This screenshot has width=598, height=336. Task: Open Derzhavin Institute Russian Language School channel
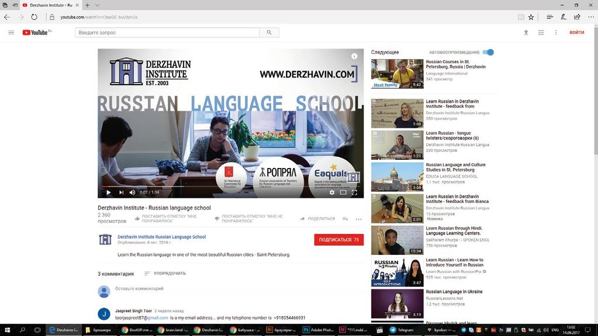tap(162, 237)
